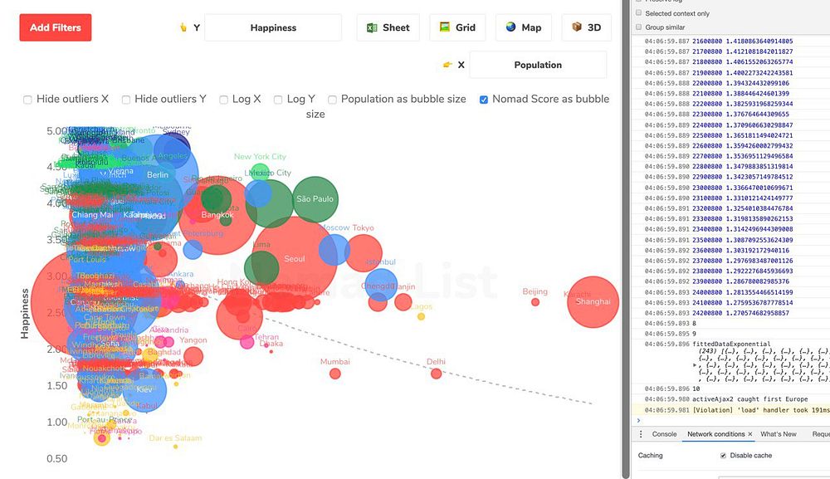The height and width of the screenshot is (479, 830).
Task: Click the Mumbai data point
Action: [x=335, y=374]
